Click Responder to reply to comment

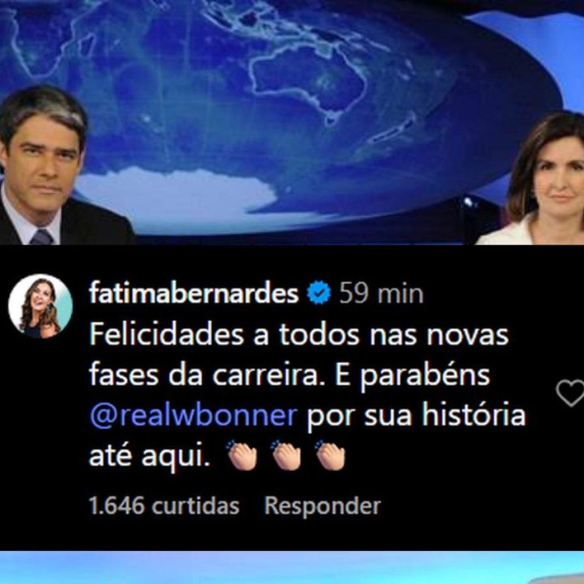323,506
